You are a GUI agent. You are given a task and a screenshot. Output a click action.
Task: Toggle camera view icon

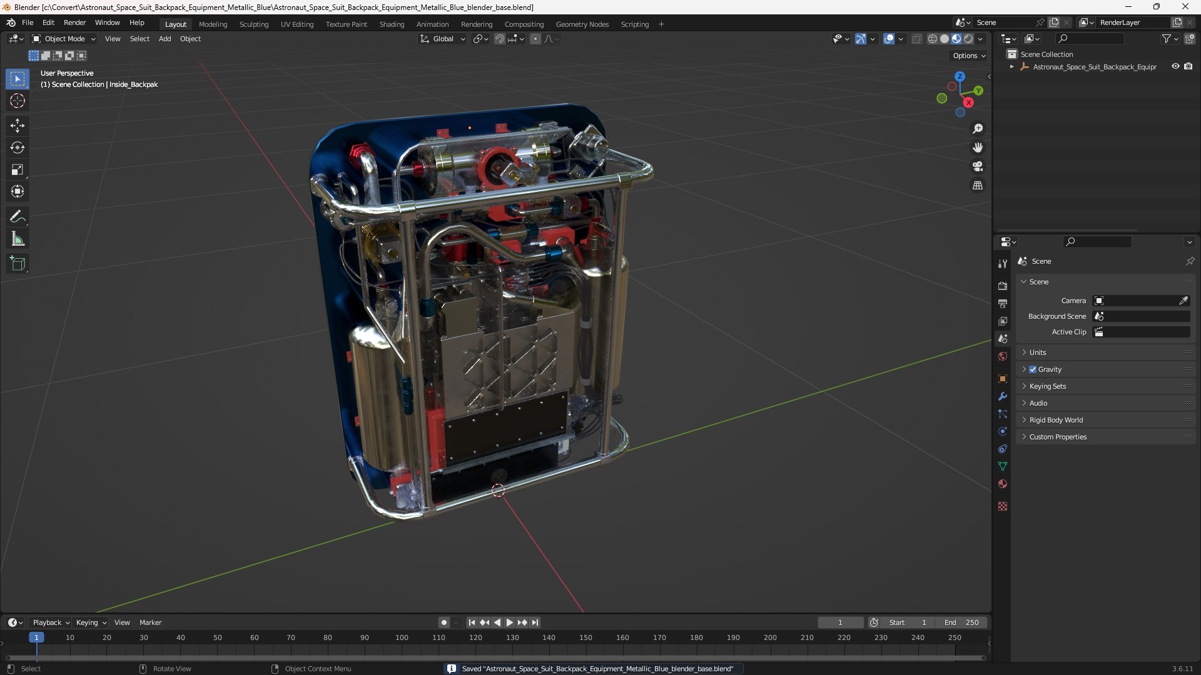978,166
